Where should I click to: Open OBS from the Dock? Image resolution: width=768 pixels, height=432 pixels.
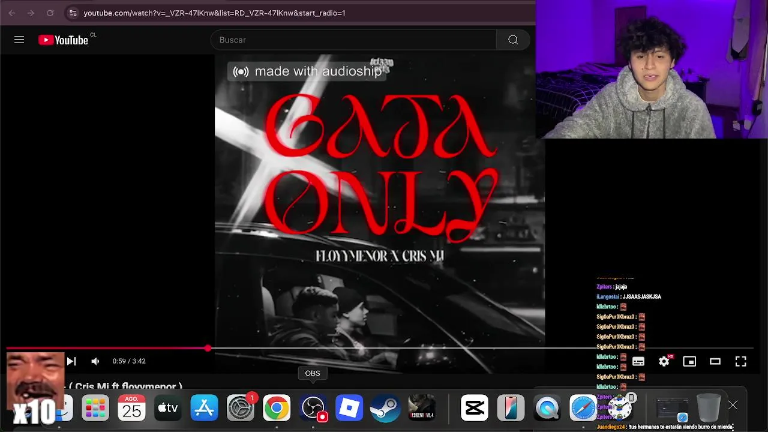[x=313, y=409]
